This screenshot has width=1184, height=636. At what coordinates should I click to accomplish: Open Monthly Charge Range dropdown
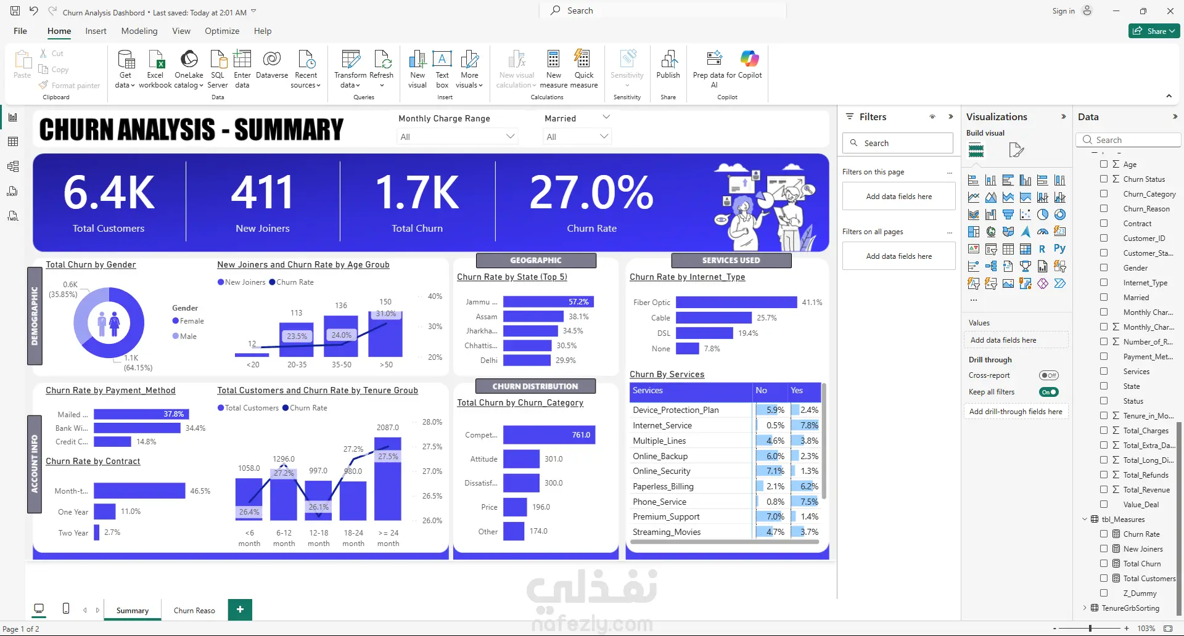point(458,137)
